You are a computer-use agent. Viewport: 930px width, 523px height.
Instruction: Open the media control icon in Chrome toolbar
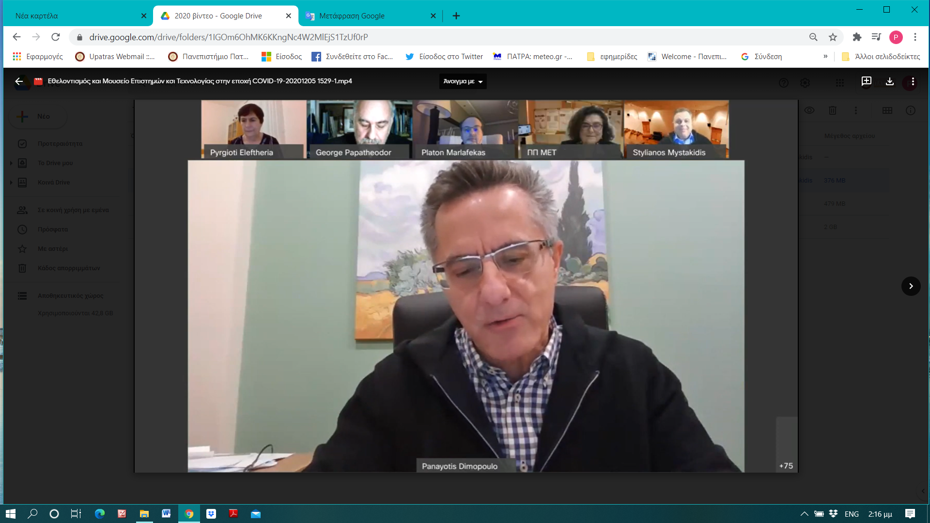(876, 37)
